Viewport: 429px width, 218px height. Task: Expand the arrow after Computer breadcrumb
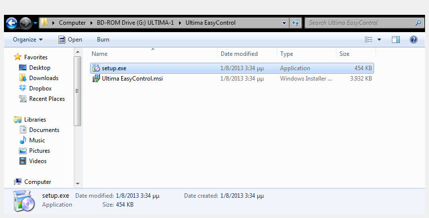click(92, 23)
